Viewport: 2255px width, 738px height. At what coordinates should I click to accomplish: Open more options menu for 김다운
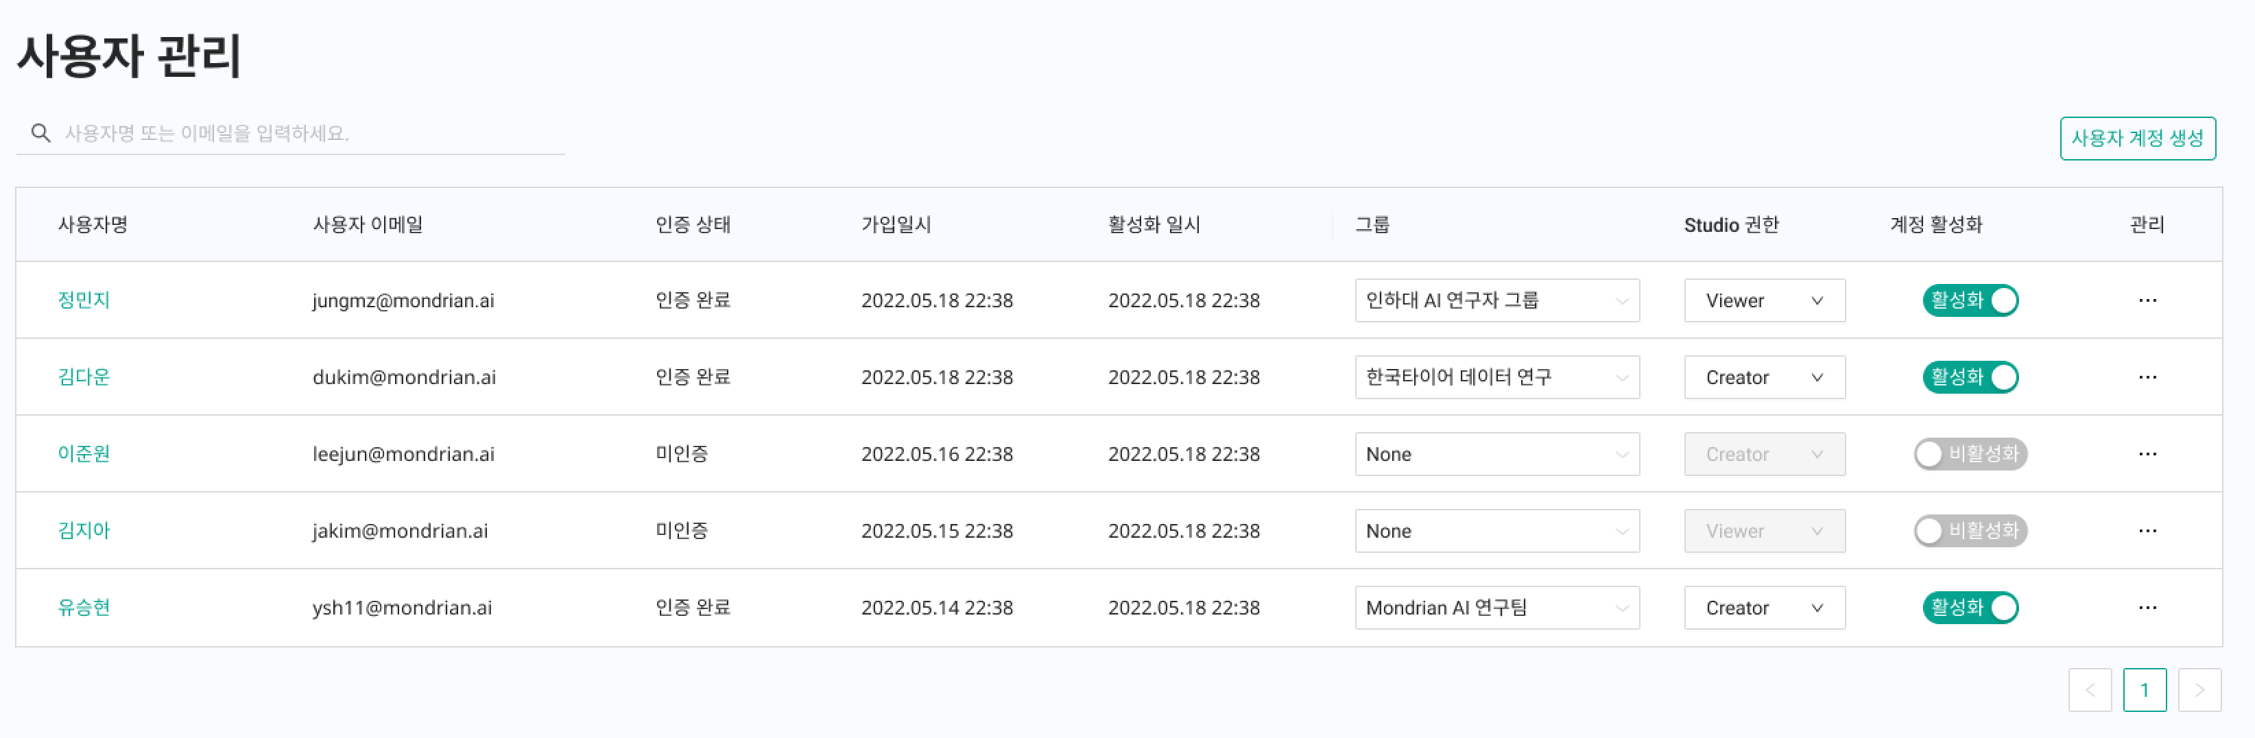(x=2147, y=377)
